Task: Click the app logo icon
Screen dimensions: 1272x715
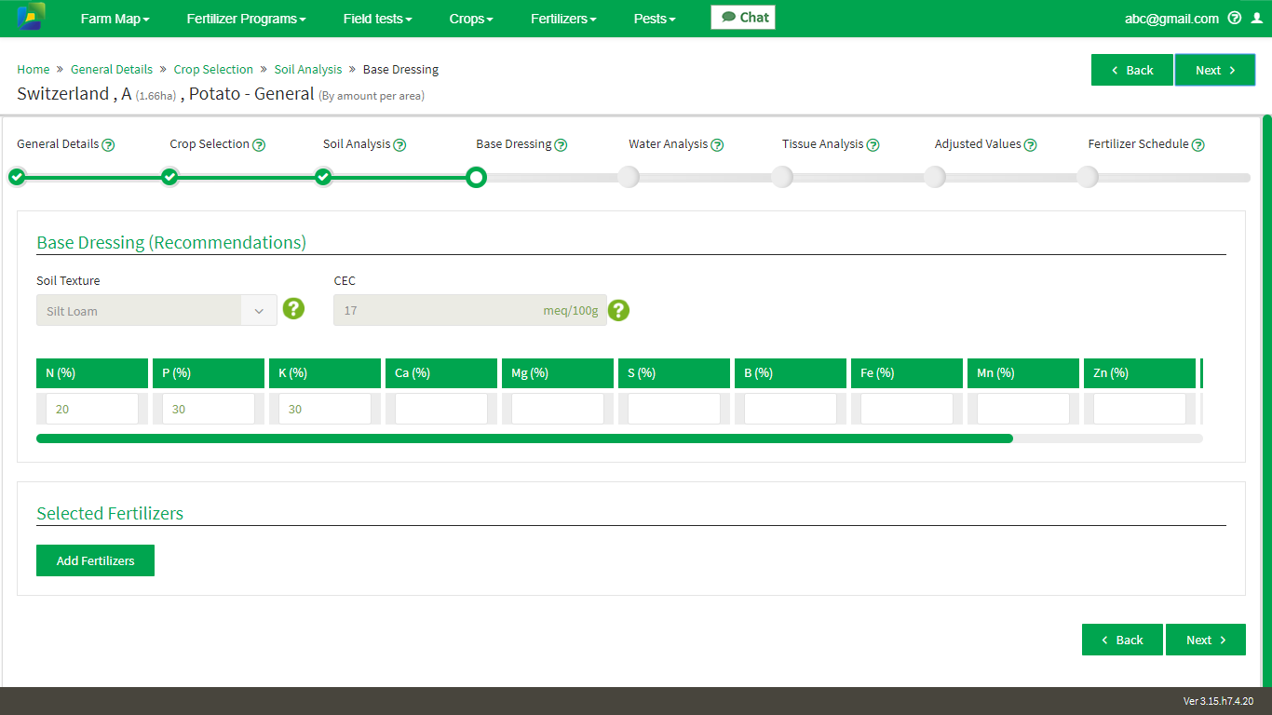Action: [31, 17]
